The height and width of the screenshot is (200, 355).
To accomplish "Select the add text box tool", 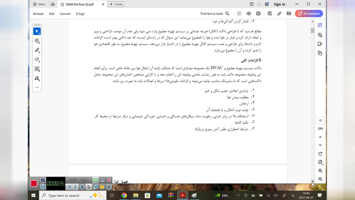I will pos(37,69).
